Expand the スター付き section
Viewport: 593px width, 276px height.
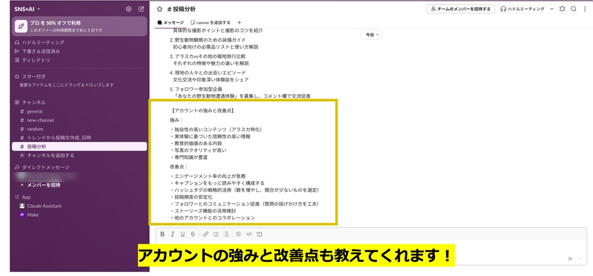point(30,76)
